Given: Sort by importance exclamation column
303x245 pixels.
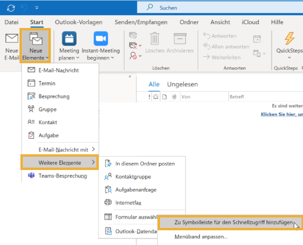Looking at the screenshot, I should [149, 96].
